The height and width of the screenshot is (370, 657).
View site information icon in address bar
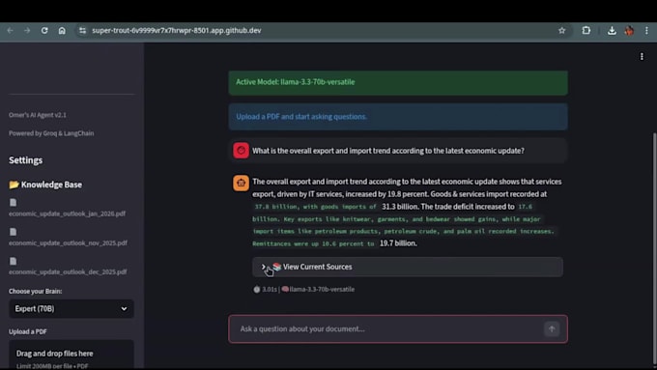tap(82, 31)
